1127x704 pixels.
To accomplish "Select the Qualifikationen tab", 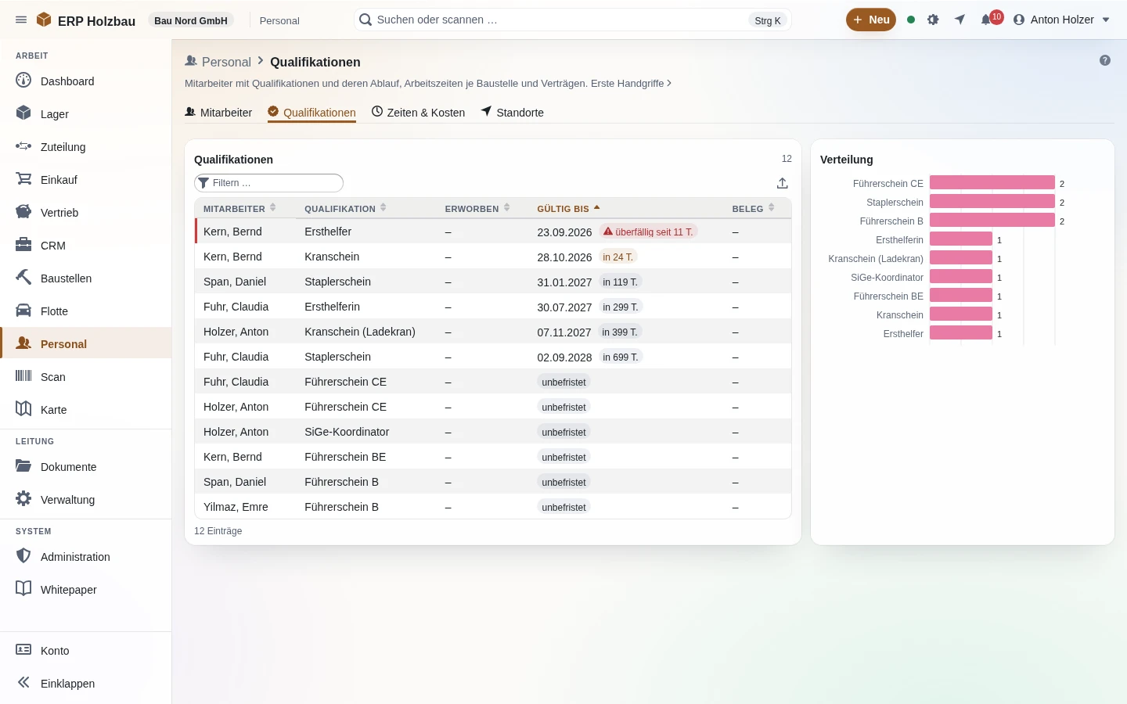I will pos(311,113).
